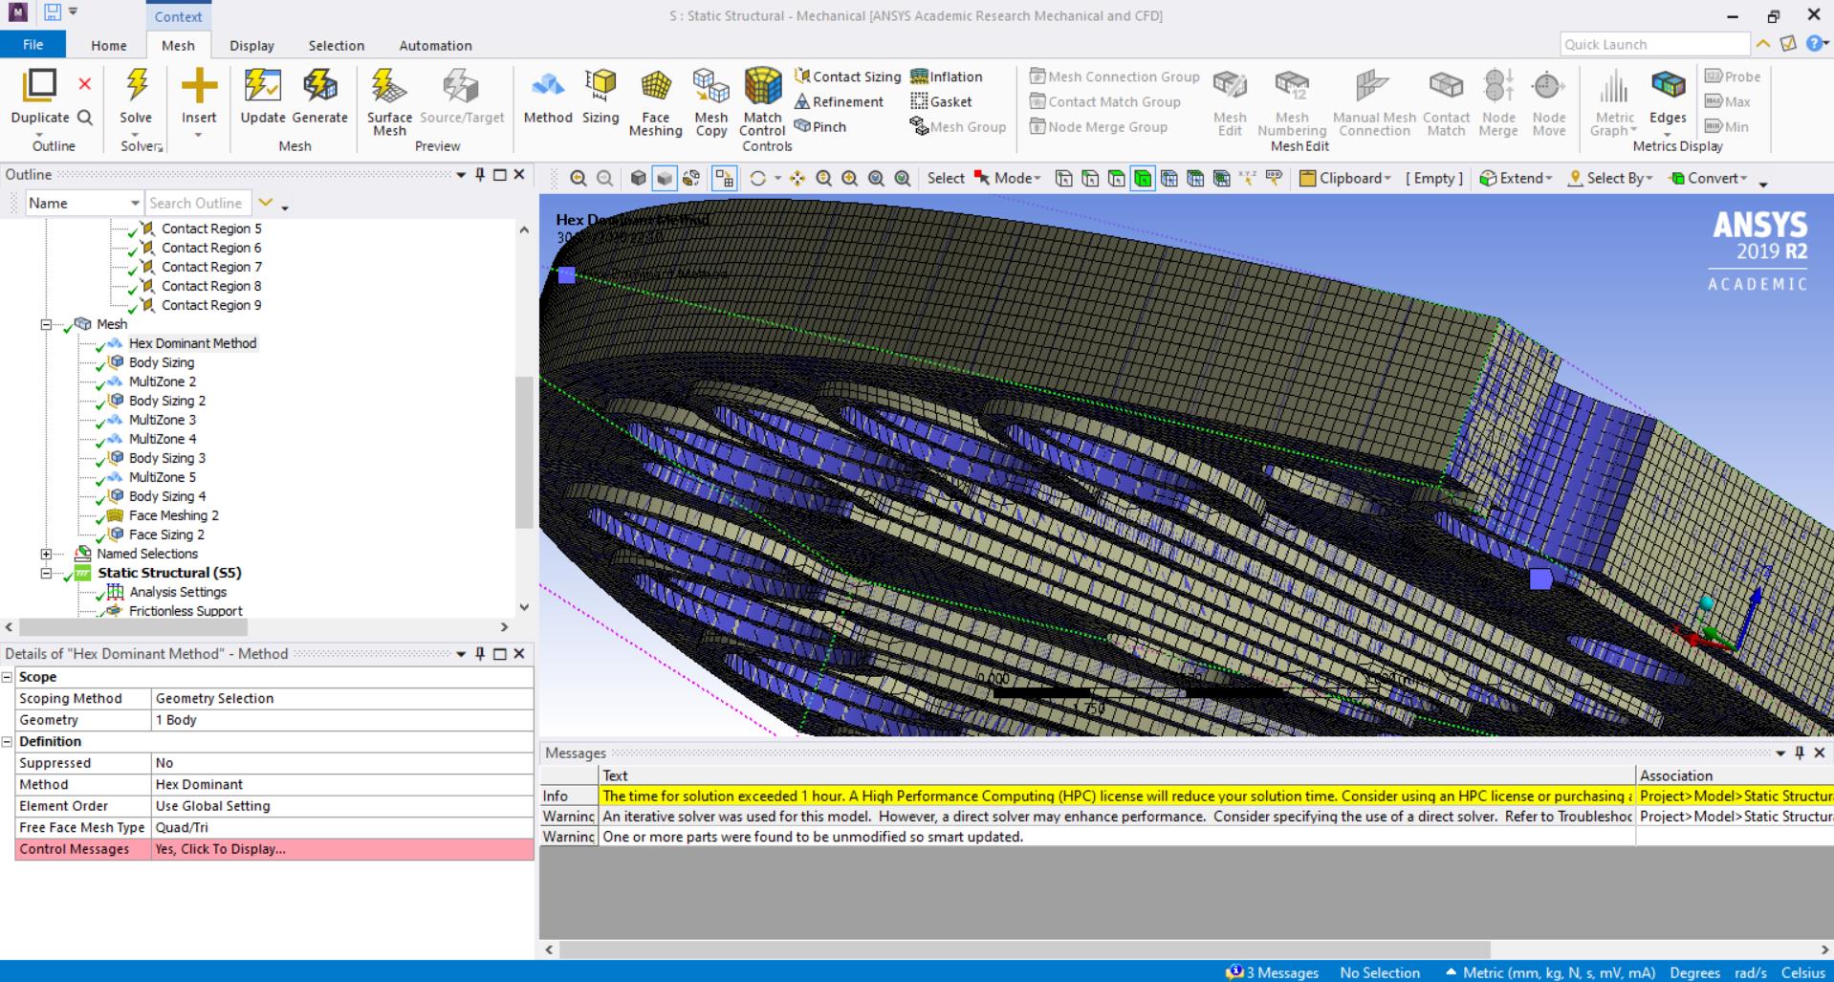Toggle the Probe button
This screenshot has width=1834, height=982.
tap(1733, 76)
